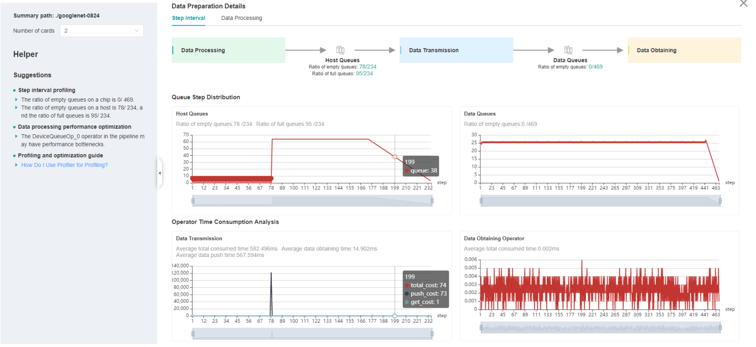Click right handle of Data Obtaining Operator slider
Image resolution: width=756 pixels, height=347 pixels.
click(x=721, y=328)
